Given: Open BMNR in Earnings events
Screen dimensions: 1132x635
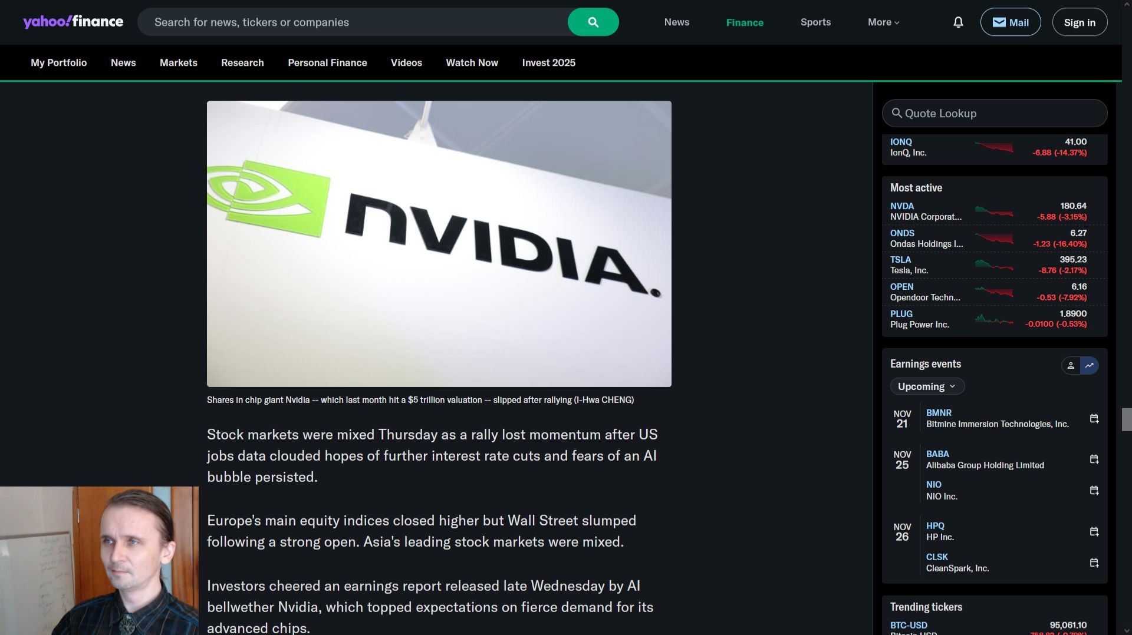Looking at the screenshot, I should click(939, 413).
